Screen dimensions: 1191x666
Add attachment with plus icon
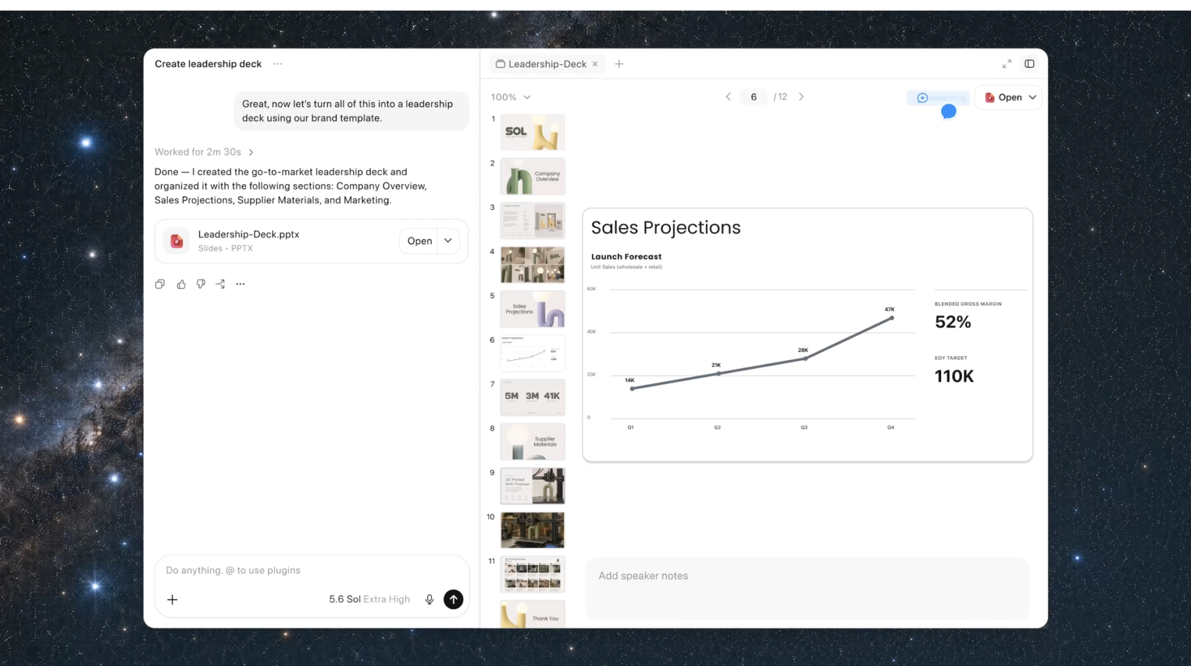tap(172, 599)
